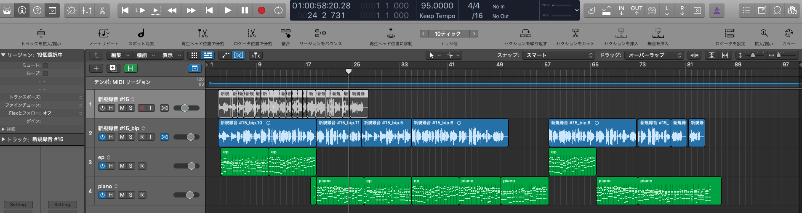The width and height of the screenshot is (802, 213).
Task: Start recording with red Record button
Action: click(261, 11)
